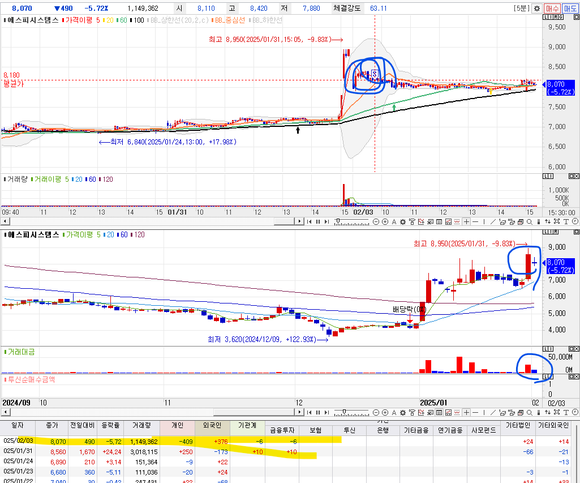This screenshot has width=580, height=483.
Task: Click the 거래량 column header in table
Action: click(141, 426)
